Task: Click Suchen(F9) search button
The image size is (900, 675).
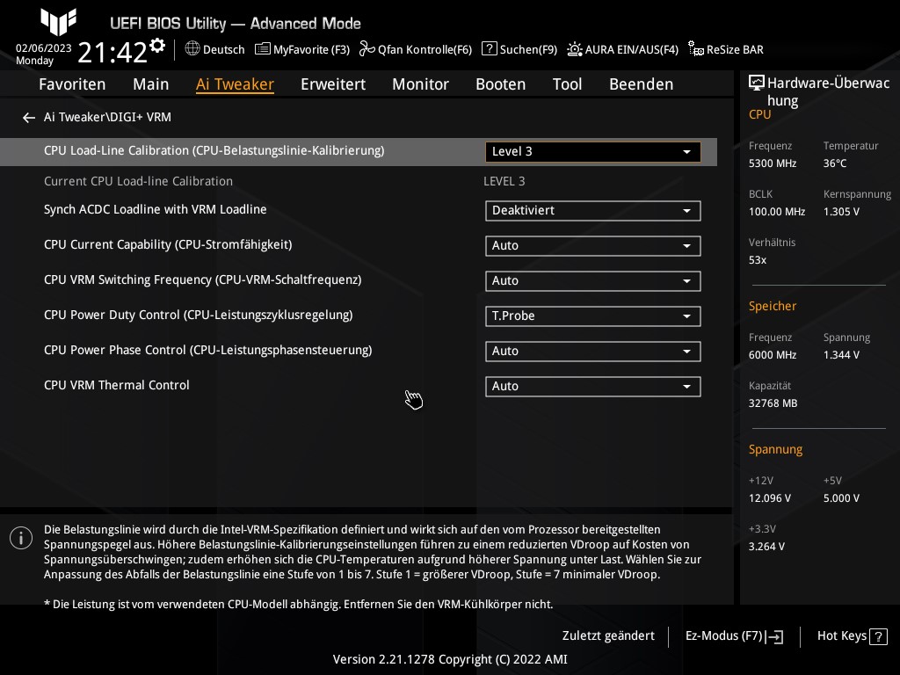Action: click(519, 49)
